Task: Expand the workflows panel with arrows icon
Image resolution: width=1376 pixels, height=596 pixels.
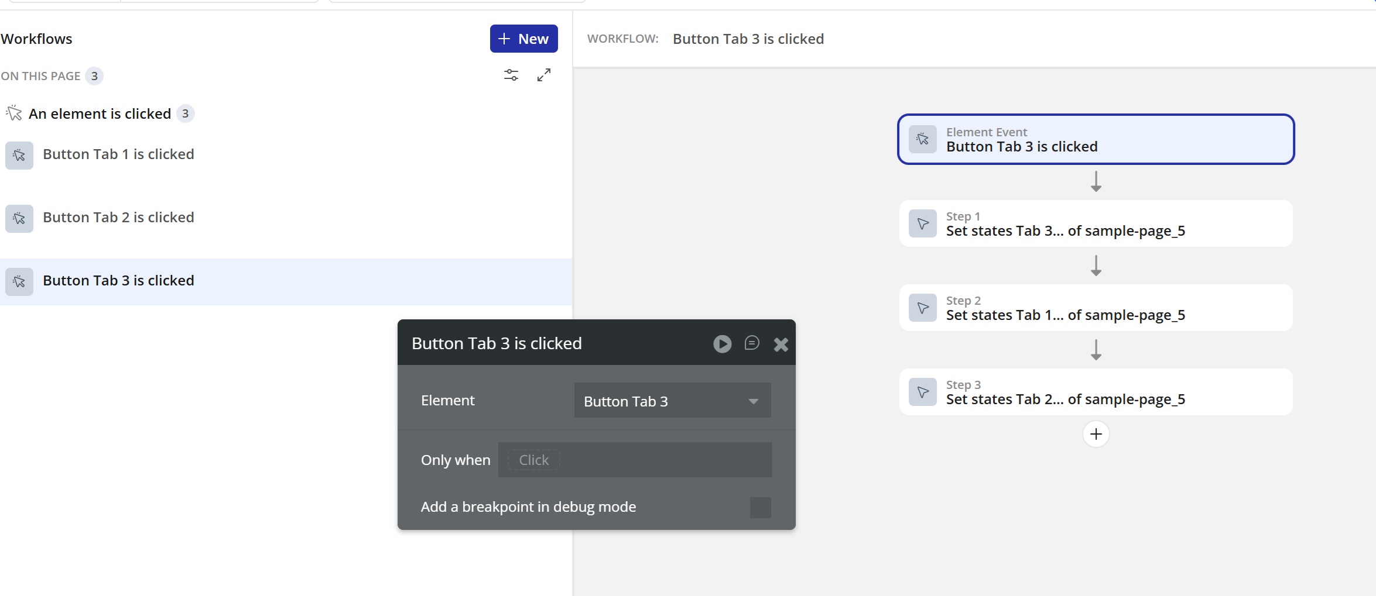Action: [544, 75]
